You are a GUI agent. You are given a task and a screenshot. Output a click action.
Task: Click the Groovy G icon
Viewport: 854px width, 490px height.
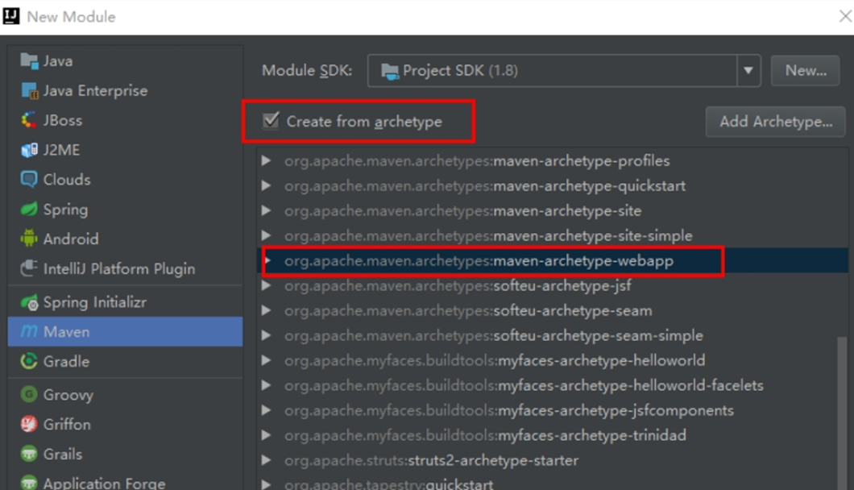coord(29,394)
